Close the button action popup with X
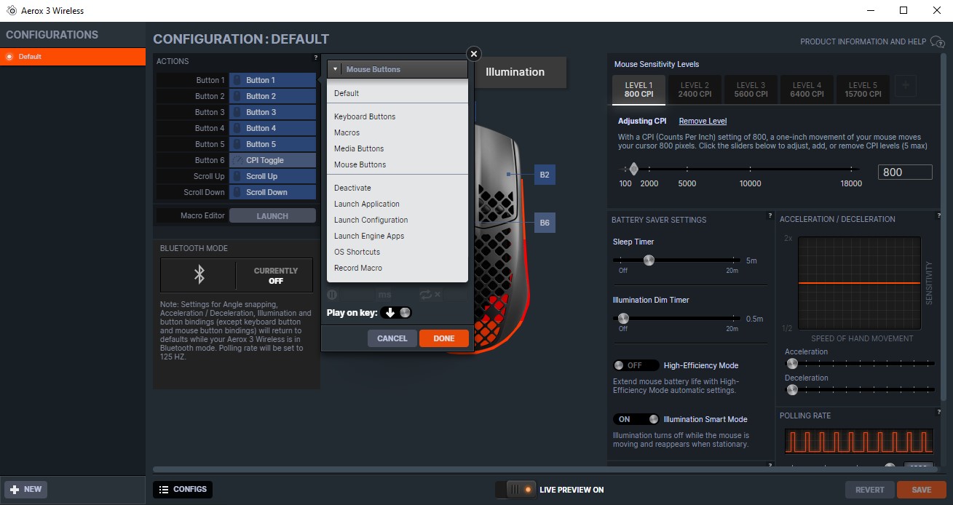The width and height of the screenshot is (953, 505). [x=474, y=54]
